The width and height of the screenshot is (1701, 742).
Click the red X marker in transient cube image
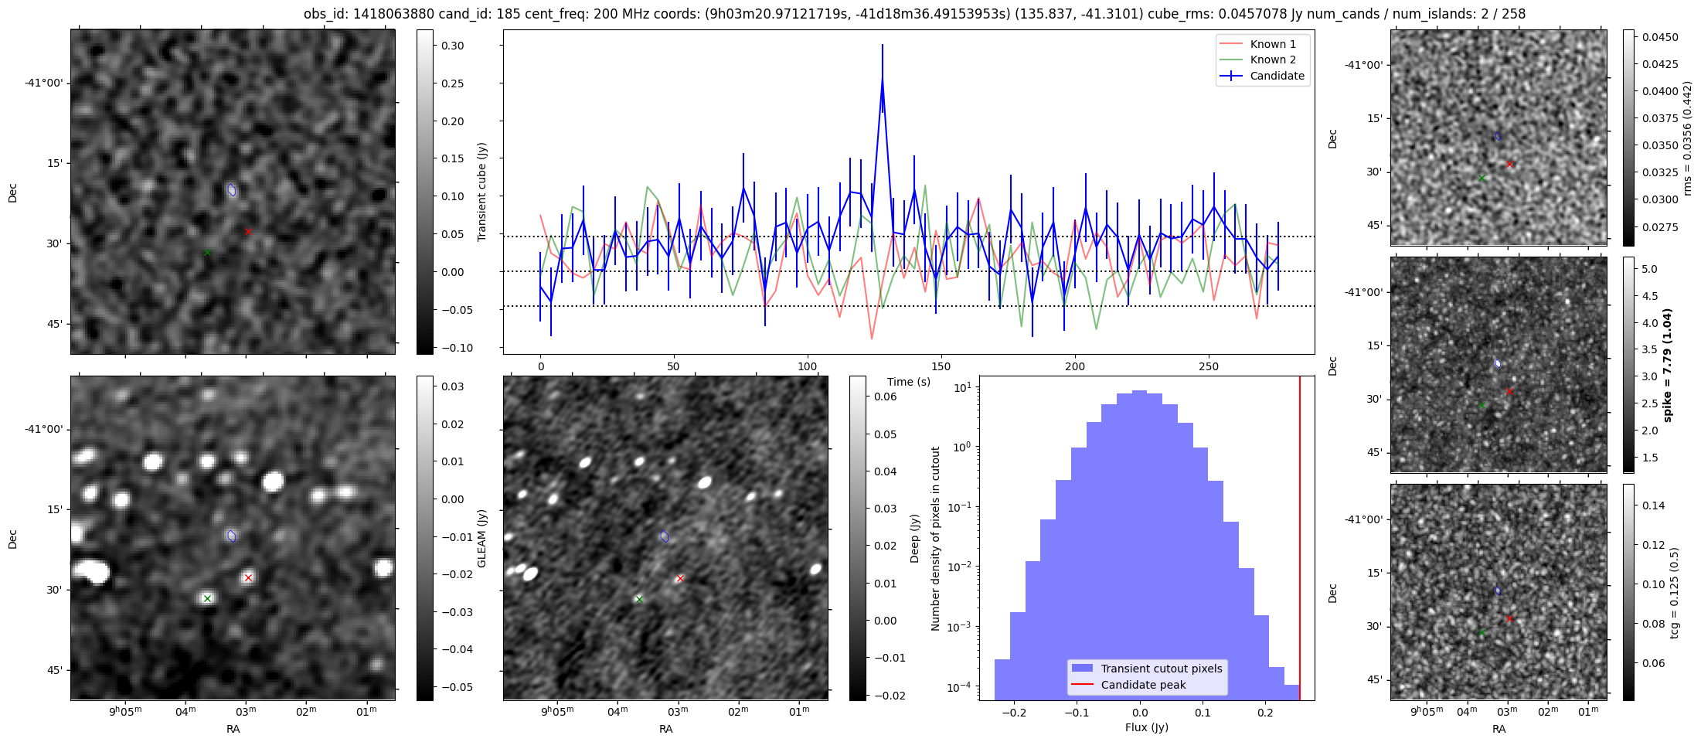pos(248,232)
